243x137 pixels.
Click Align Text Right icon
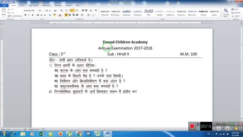(73, 15)
